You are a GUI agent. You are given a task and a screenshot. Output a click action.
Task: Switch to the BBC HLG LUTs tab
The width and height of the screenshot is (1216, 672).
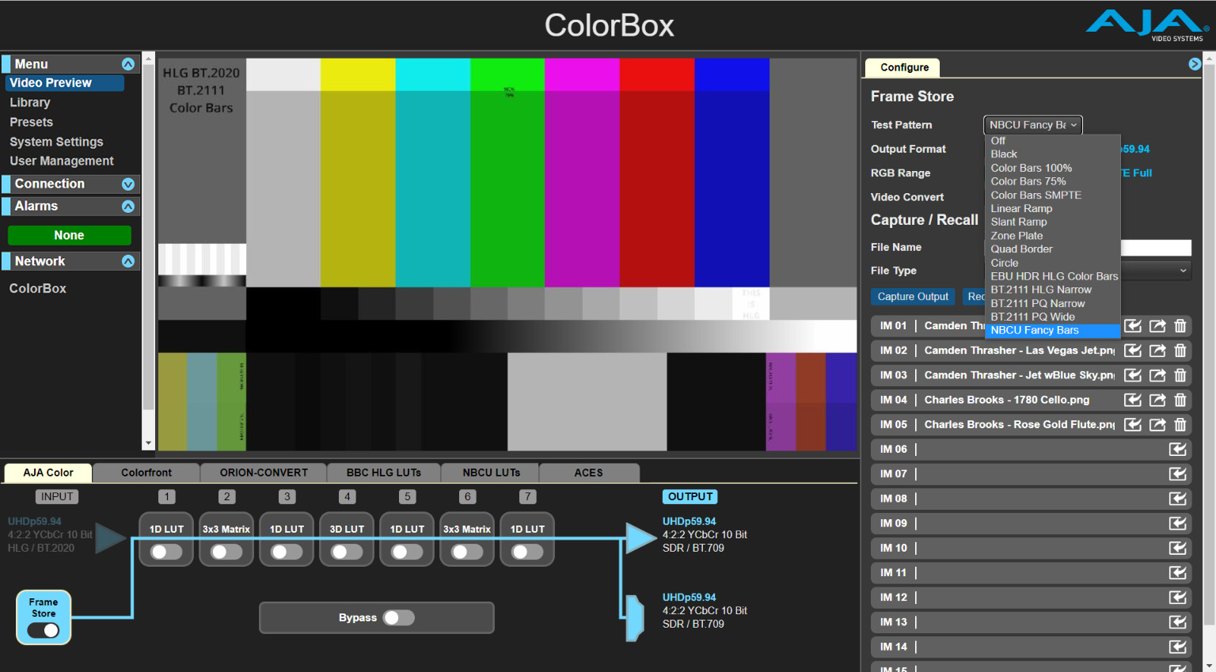pyautogui.click(x=383, y=473)
